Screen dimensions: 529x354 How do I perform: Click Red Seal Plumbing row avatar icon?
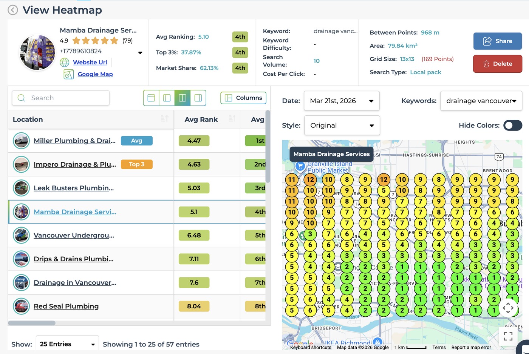(21, 306)
